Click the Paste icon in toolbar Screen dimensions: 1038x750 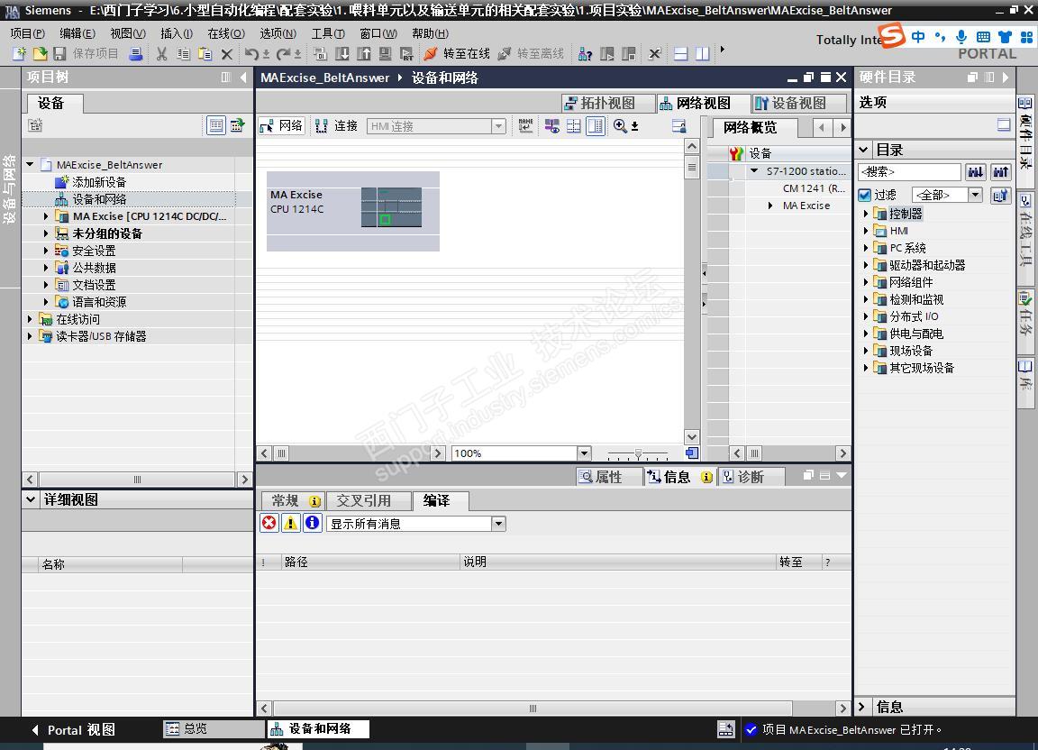(x=205, y=54)
